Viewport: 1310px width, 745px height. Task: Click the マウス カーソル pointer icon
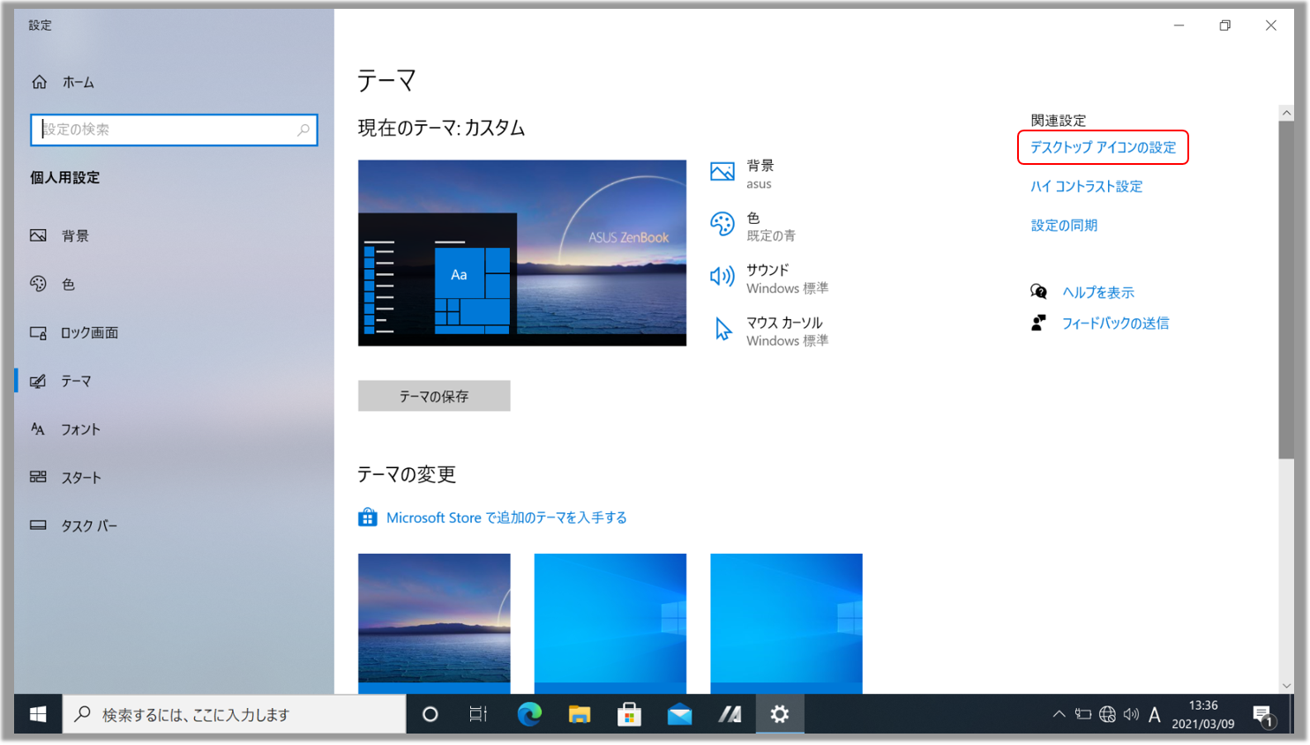(722, 329)
